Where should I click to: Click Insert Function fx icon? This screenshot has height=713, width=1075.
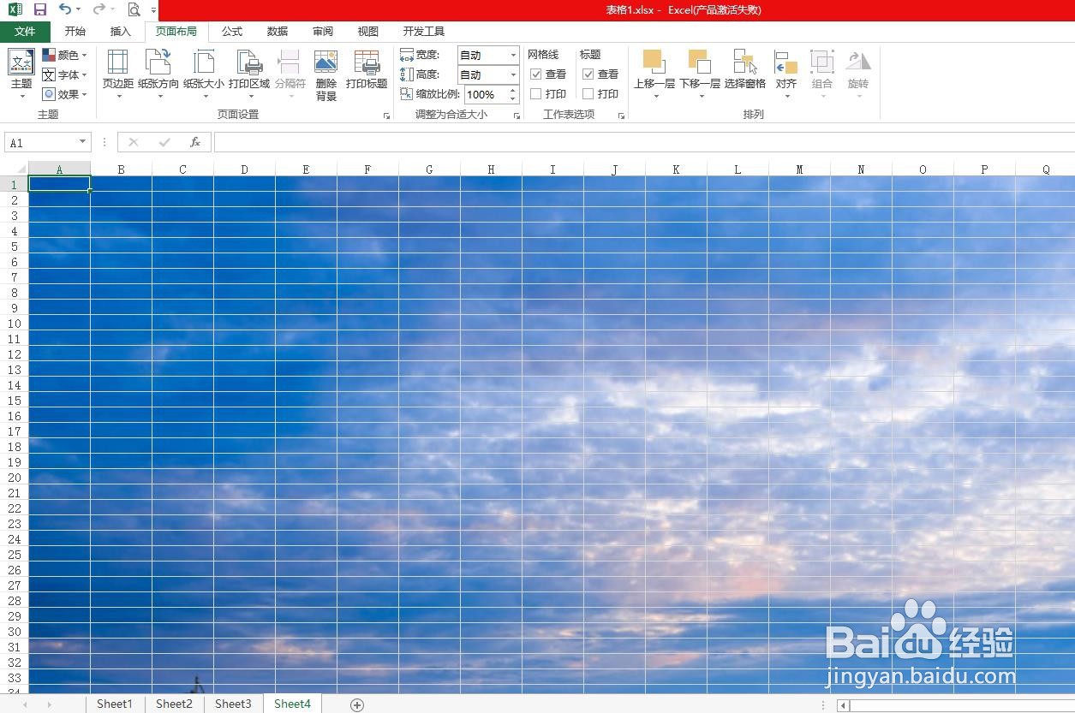(x=195, y=142)
